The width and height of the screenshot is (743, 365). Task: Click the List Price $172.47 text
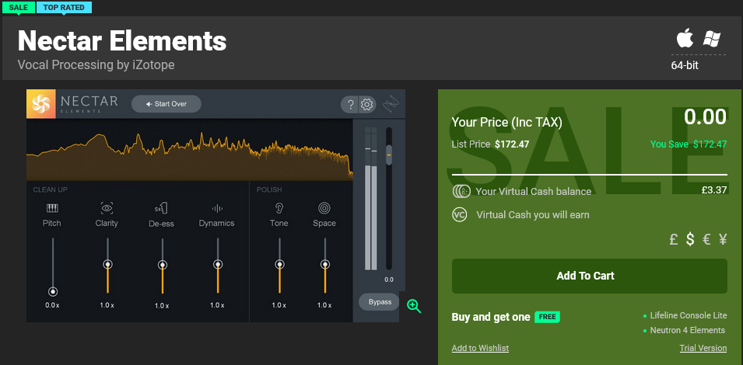coord(490,144)
